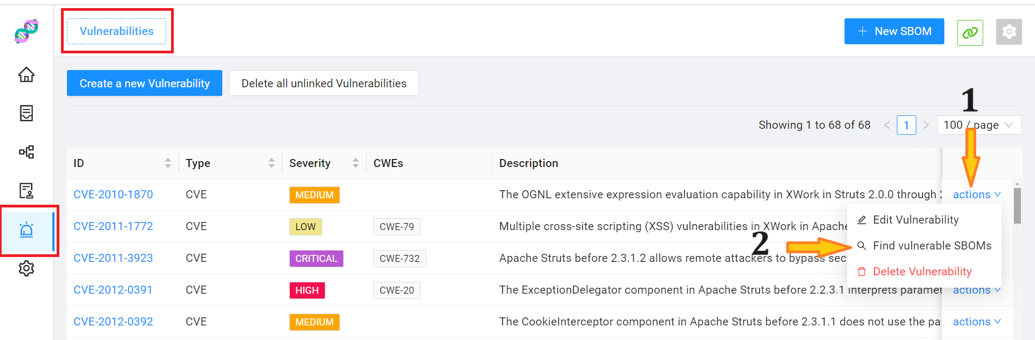Click the DNA app logo
1035x340 pixels.
tap(26, 31)
